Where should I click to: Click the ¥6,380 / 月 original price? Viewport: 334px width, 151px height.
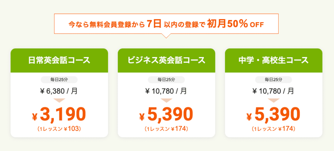pyautogui.click(x=59, y=92)
